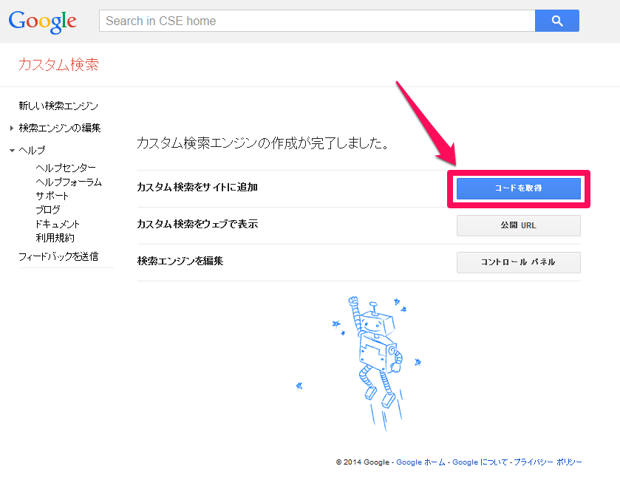Screen dimensions: 620x486
Task: Focus the Search in CSE home field
Action: [317, 21]
